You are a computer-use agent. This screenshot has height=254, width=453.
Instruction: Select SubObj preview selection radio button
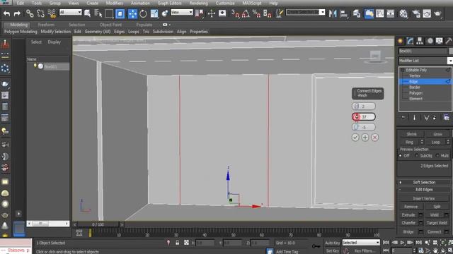click(x=417, y=155)
